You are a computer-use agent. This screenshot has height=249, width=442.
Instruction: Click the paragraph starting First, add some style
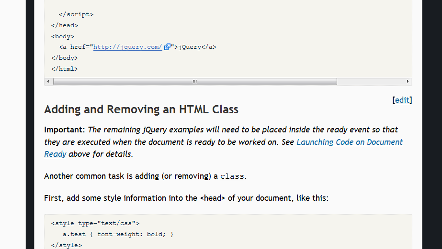pos(186,198)
